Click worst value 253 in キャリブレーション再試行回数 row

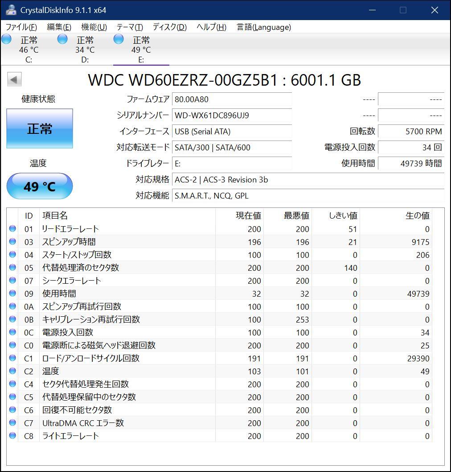pyautogui.click(x=302, y=320)
